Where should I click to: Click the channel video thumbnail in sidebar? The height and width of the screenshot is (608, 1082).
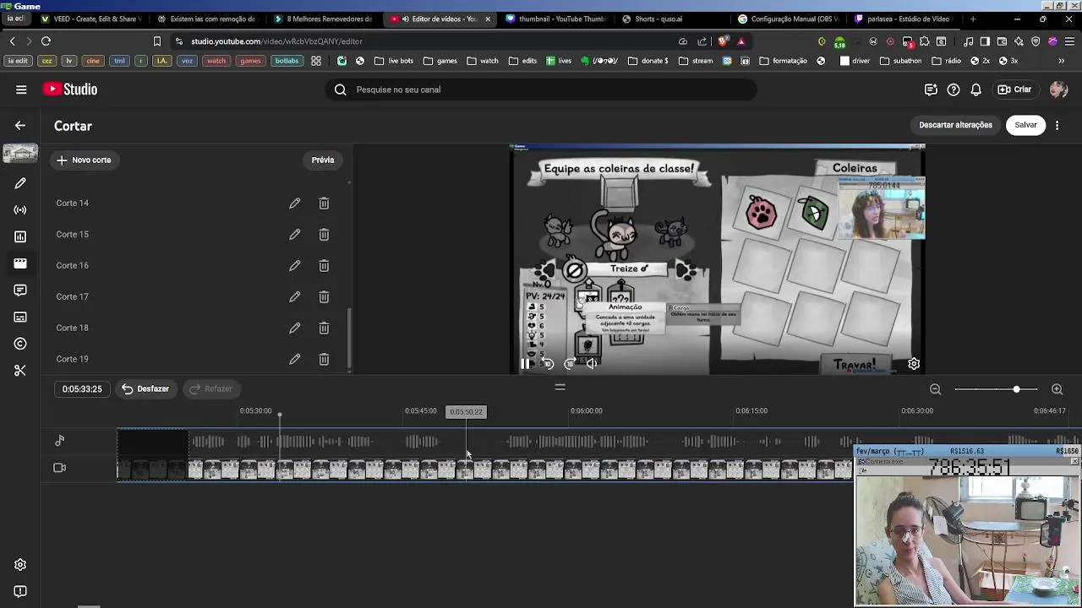[x=20, y=154]
